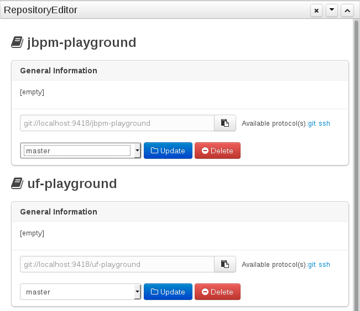Viewport: 360px width, 311px height.
Task: Copy the uf-playground repository URL to clipboard
Action: point(225,265)
